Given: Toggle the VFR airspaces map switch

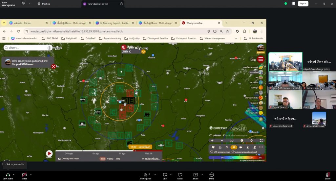Looking at the screenshot, I should tap(212, 152).
